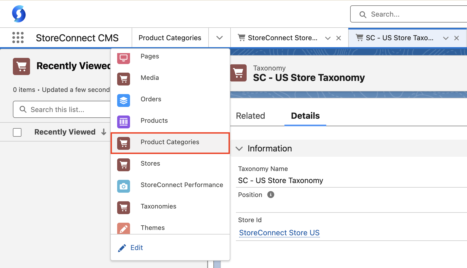Screen dimensions: 467x268
Task: Click the magnifier icon in global search
Action: tap(363, 14)
